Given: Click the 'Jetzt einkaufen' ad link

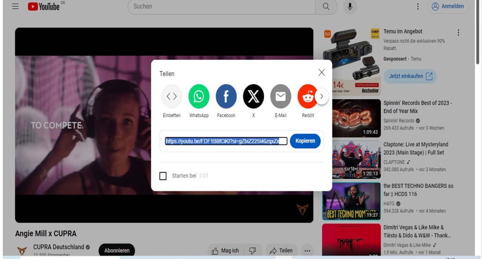Looking at the screenshot, I should point(410,76).
